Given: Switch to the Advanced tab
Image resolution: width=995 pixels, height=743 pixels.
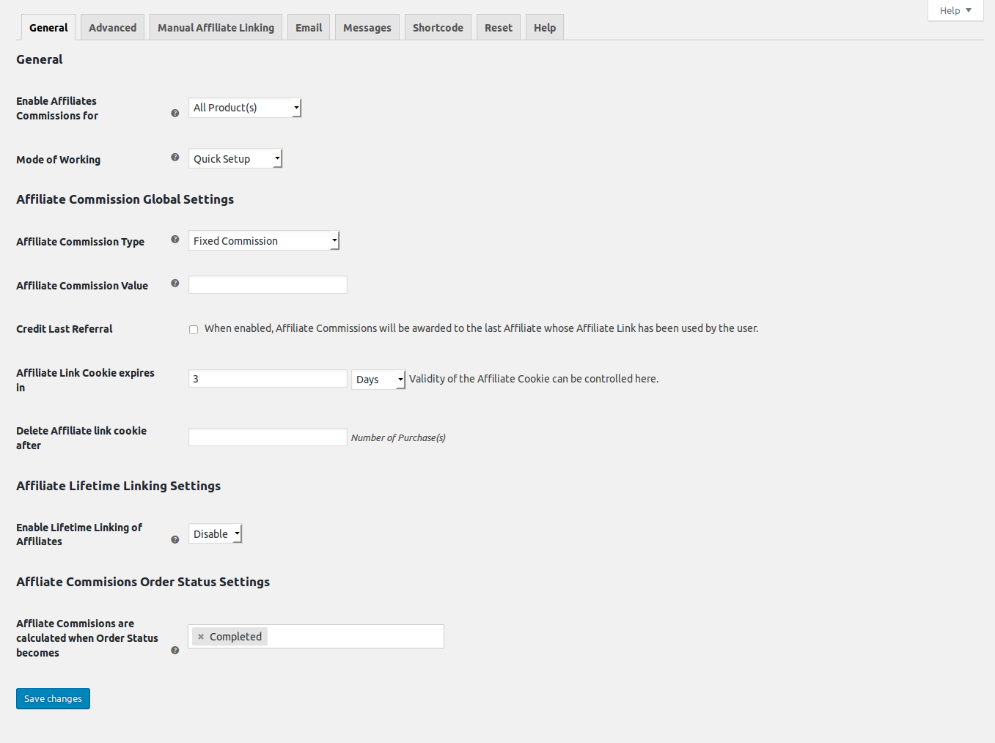Looking at the screenshot, I should click(x=112, y=28).
